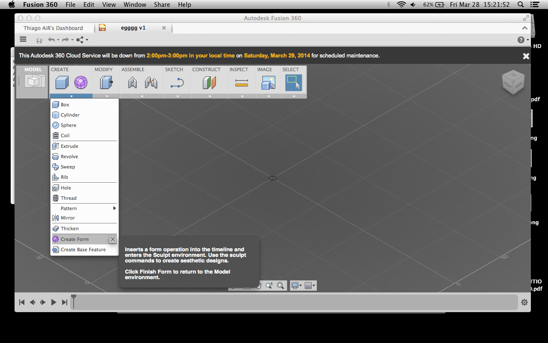Screen dimensions: 548x343
Task: Choose Sphere from the Create menu
Action: coord(84,125)
